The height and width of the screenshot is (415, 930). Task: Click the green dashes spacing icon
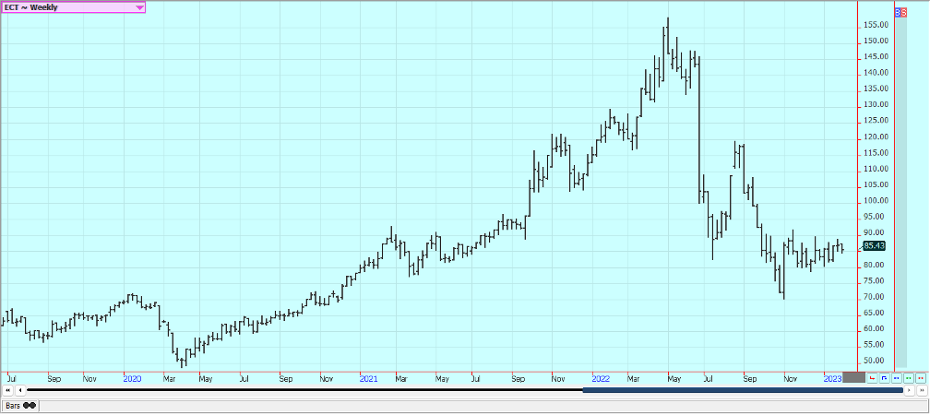(x=909, y=378)
